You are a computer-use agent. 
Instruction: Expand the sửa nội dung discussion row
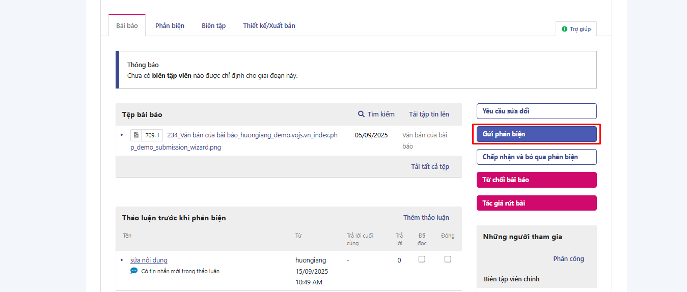[x=122, y=260]
